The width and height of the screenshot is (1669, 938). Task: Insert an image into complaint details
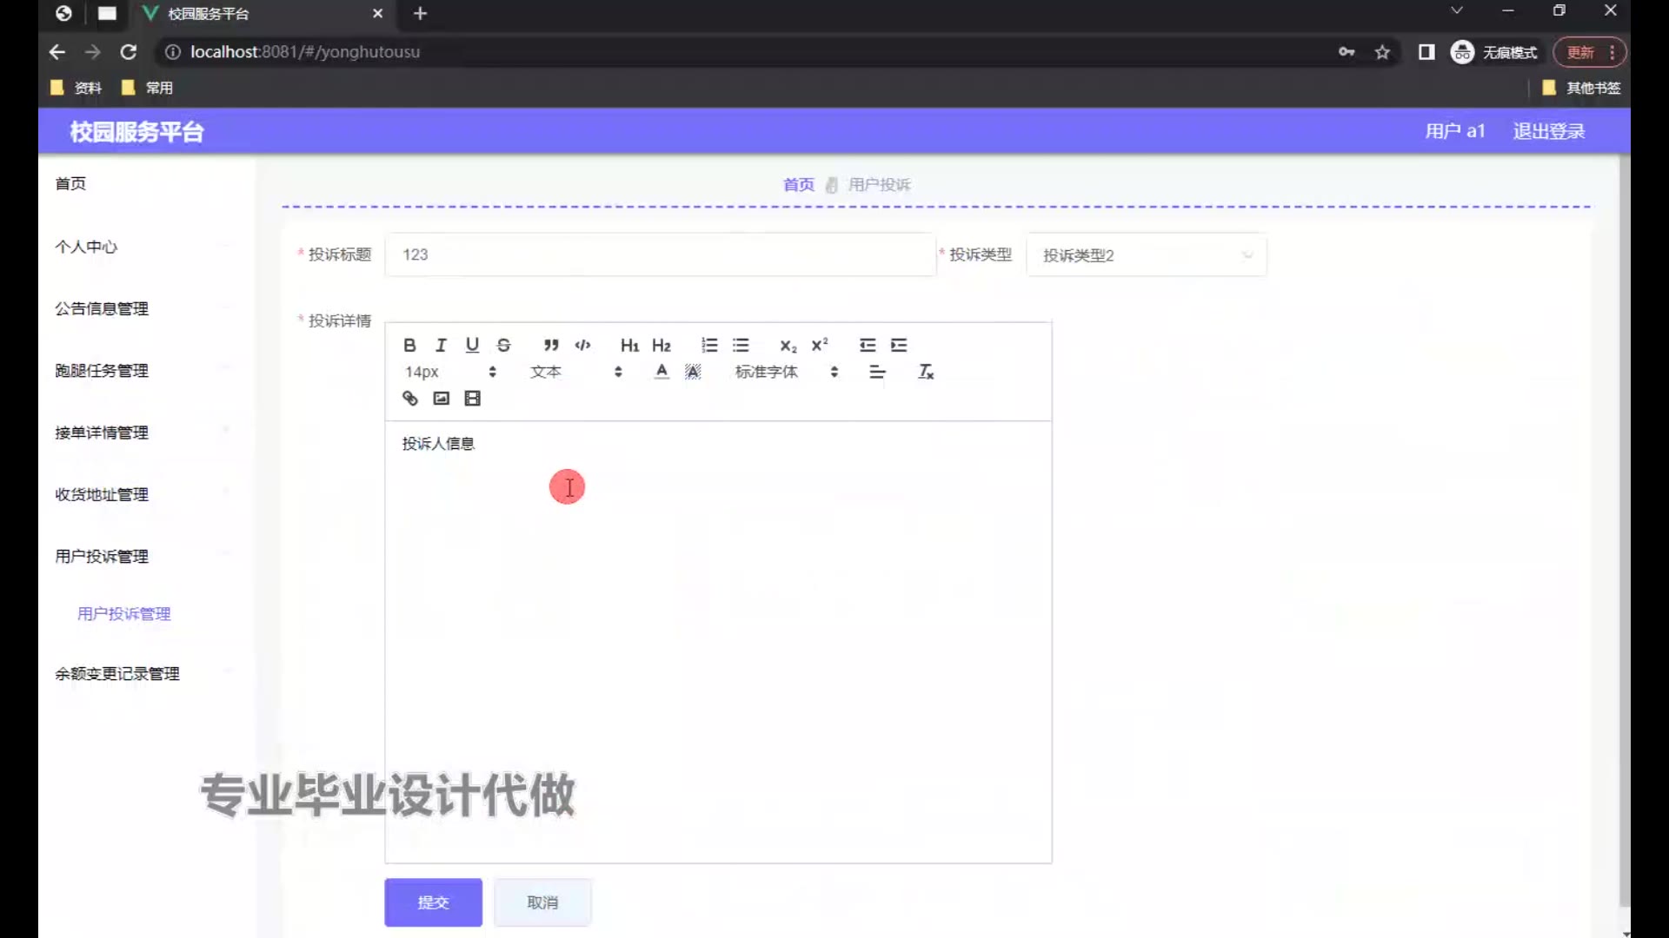pyautogui.click(x=441, y=398)
